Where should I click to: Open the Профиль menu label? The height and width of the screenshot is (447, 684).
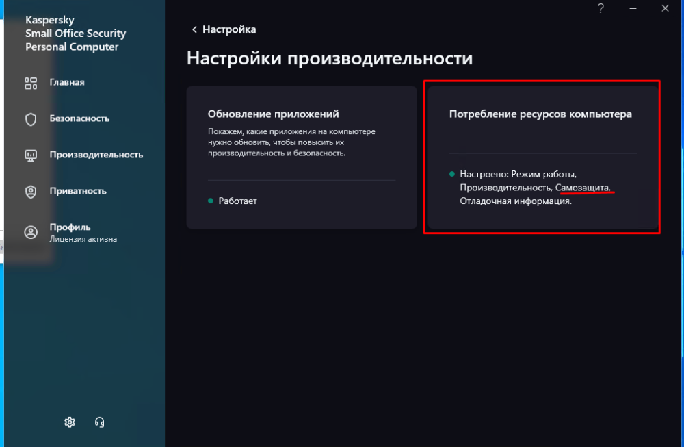tap(70, 227)
